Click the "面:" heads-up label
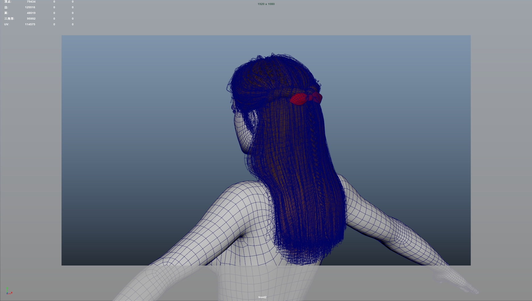This screenshot has height=301, width=532. [x=6, y=13]
